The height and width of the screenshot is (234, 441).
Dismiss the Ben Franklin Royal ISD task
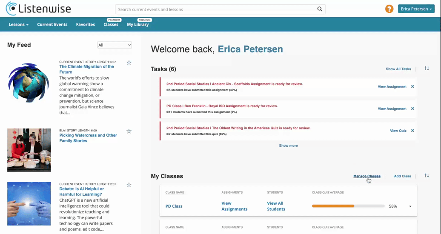pos(412,108)
